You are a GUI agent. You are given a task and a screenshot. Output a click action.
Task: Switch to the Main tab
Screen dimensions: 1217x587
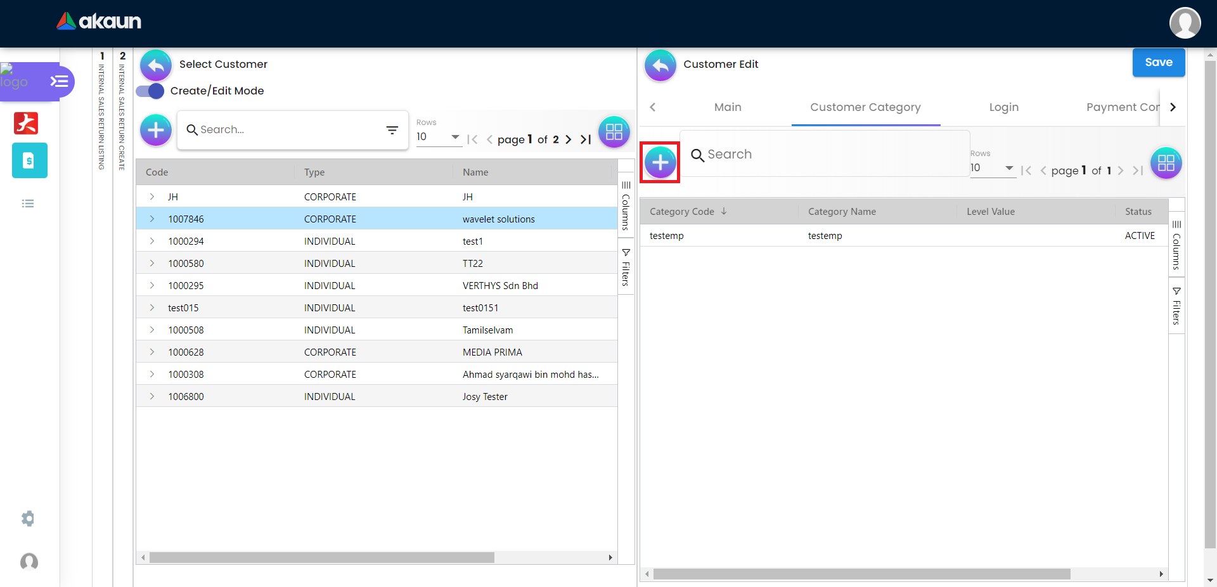click(727, 107)
